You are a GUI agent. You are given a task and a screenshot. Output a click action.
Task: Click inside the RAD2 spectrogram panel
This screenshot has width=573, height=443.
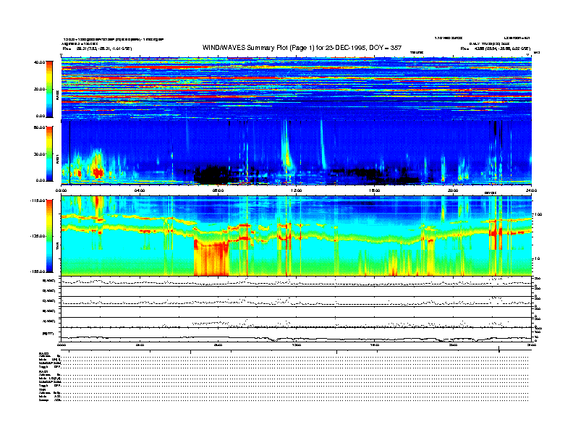297,88
